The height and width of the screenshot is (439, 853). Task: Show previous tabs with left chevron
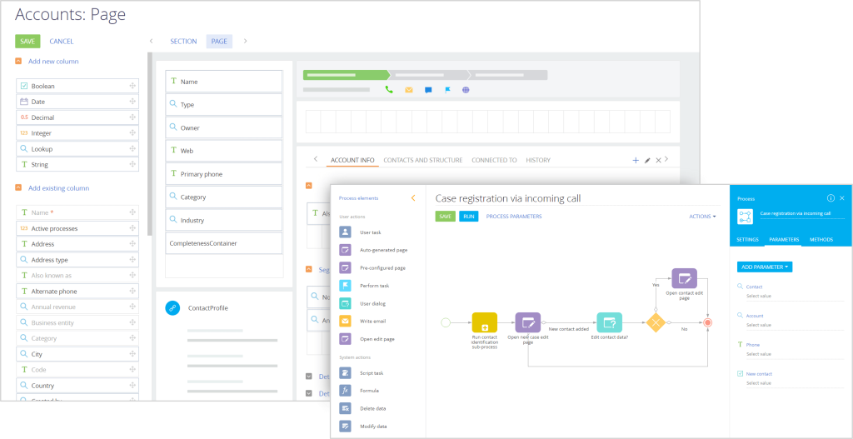[316, 159]
